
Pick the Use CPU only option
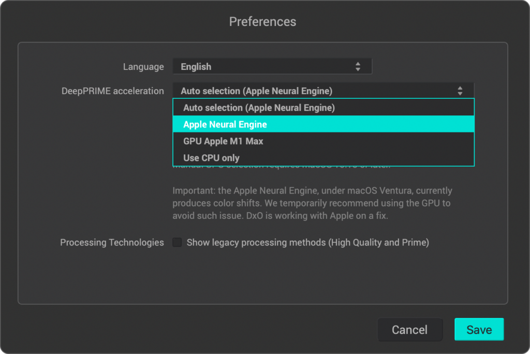click(323, 157)
